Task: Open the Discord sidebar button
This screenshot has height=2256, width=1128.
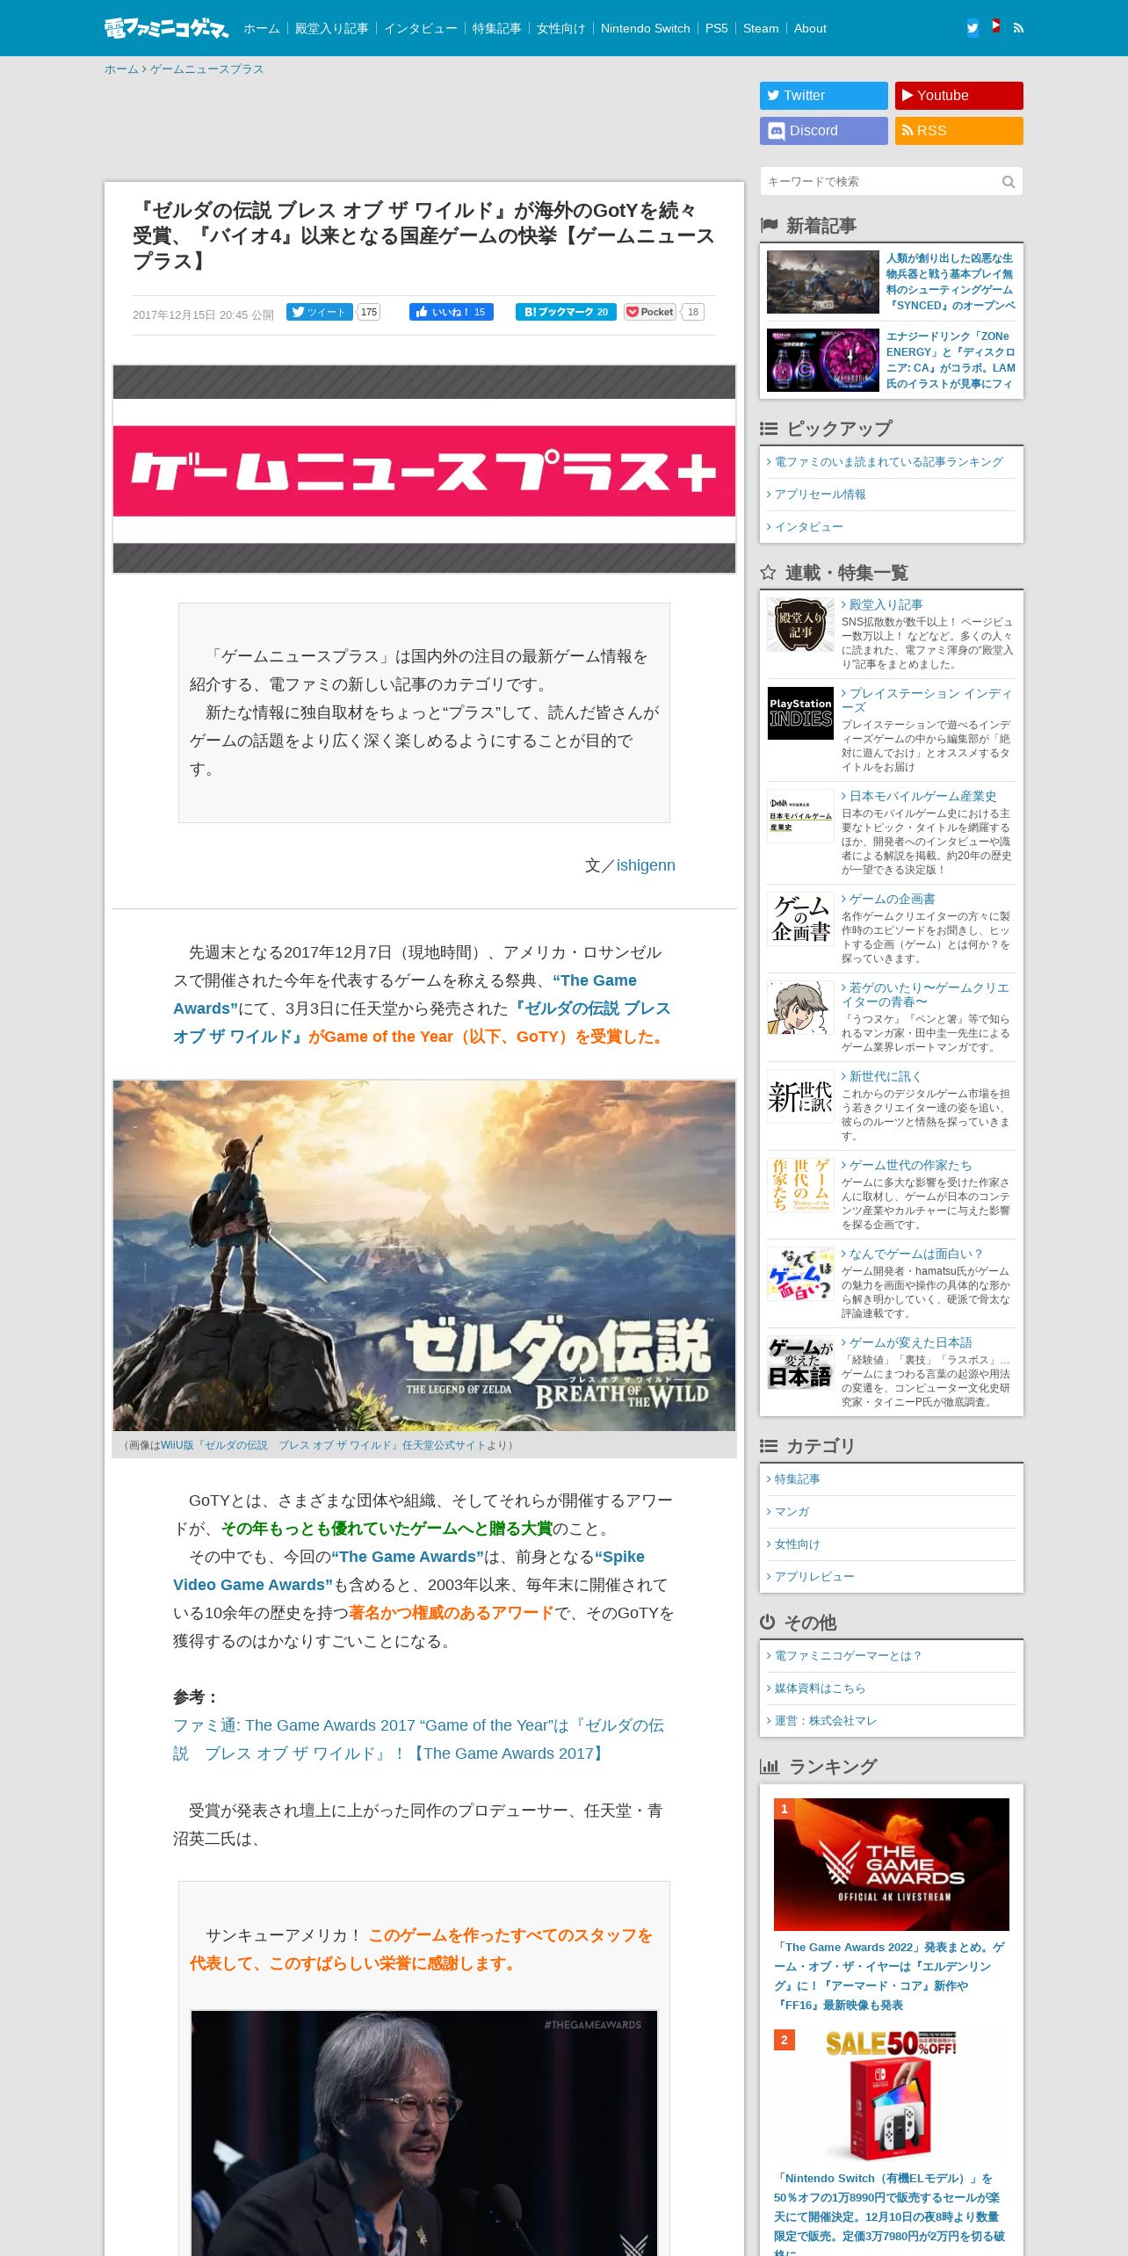Action: click(x=824, y=131)
